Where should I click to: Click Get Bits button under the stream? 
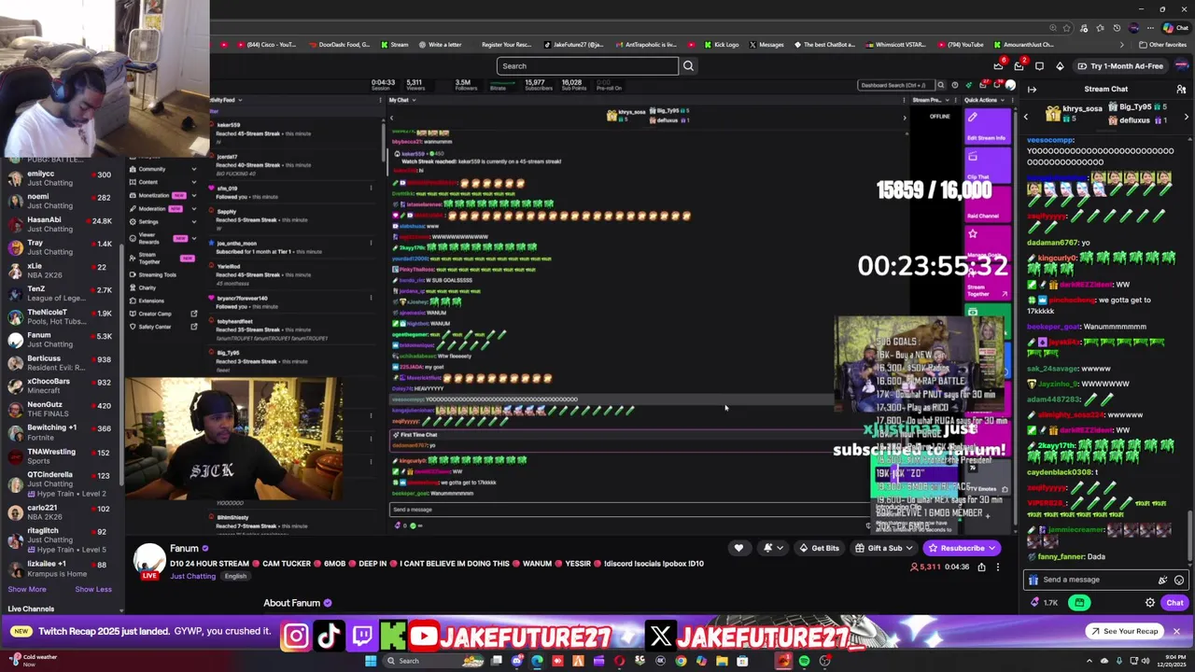(819, 548)
